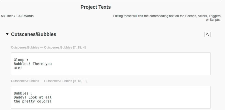This screenshot has width=225, height=110.
Task: Click the "Project Texts" page title
Action: point(95,7)
